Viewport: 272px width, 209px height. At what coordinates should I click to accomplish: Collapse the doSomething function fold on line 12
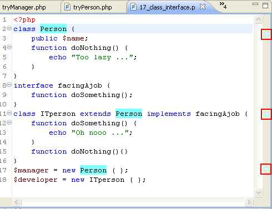pos(9,123)
